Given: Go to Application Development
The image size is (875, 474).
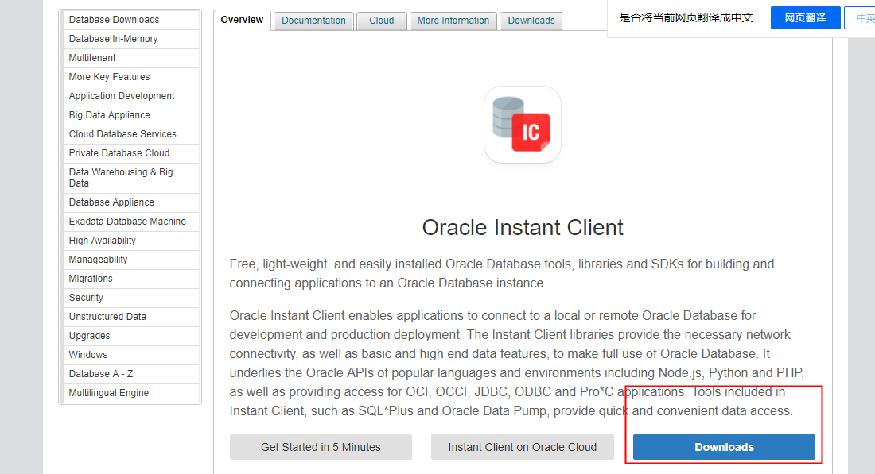Looking at the screenshot, I should (x=130, y=96).
